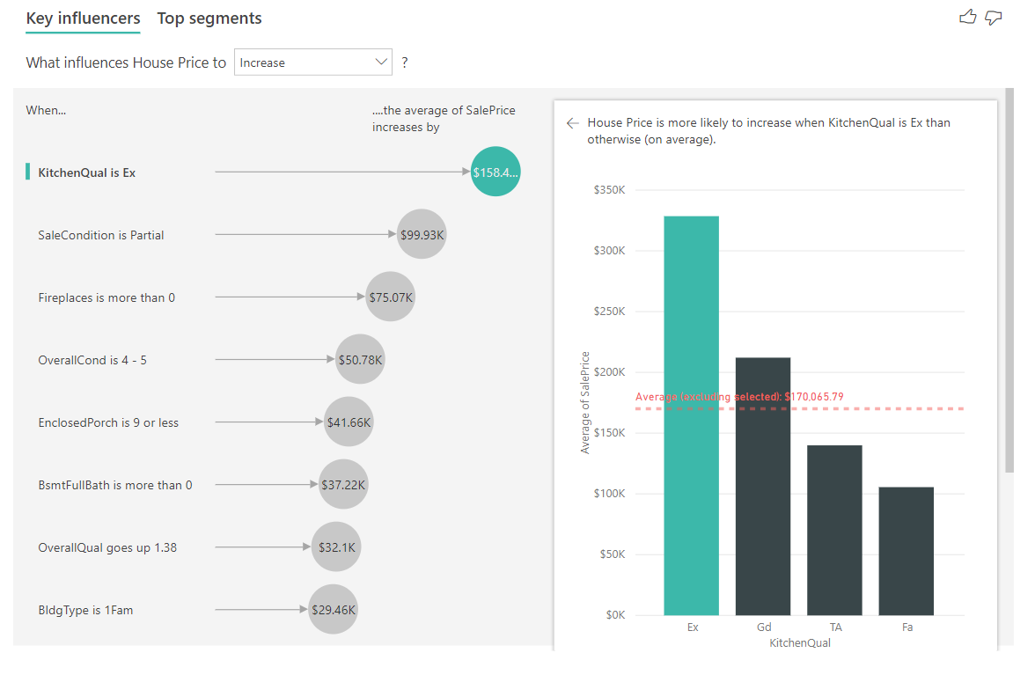Click the thumbs up feedback icon

tap(967, 17)
